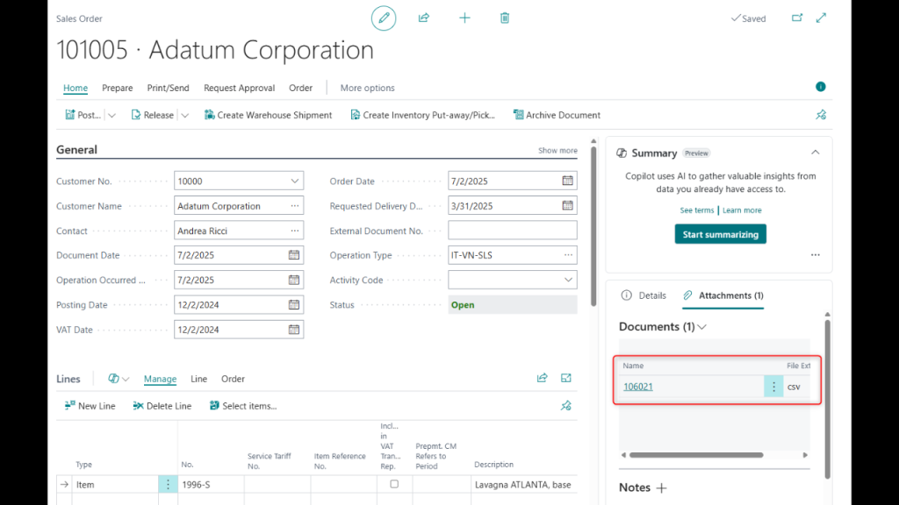Collapse the Summary panel chevron
899x505 pixels.
815,153
